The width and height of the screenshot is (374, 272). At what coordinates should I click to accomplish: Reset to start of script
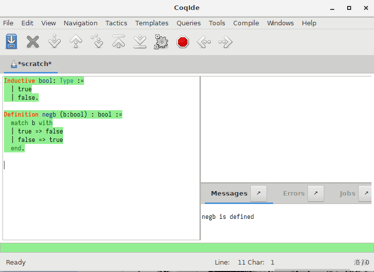[118, 42]
